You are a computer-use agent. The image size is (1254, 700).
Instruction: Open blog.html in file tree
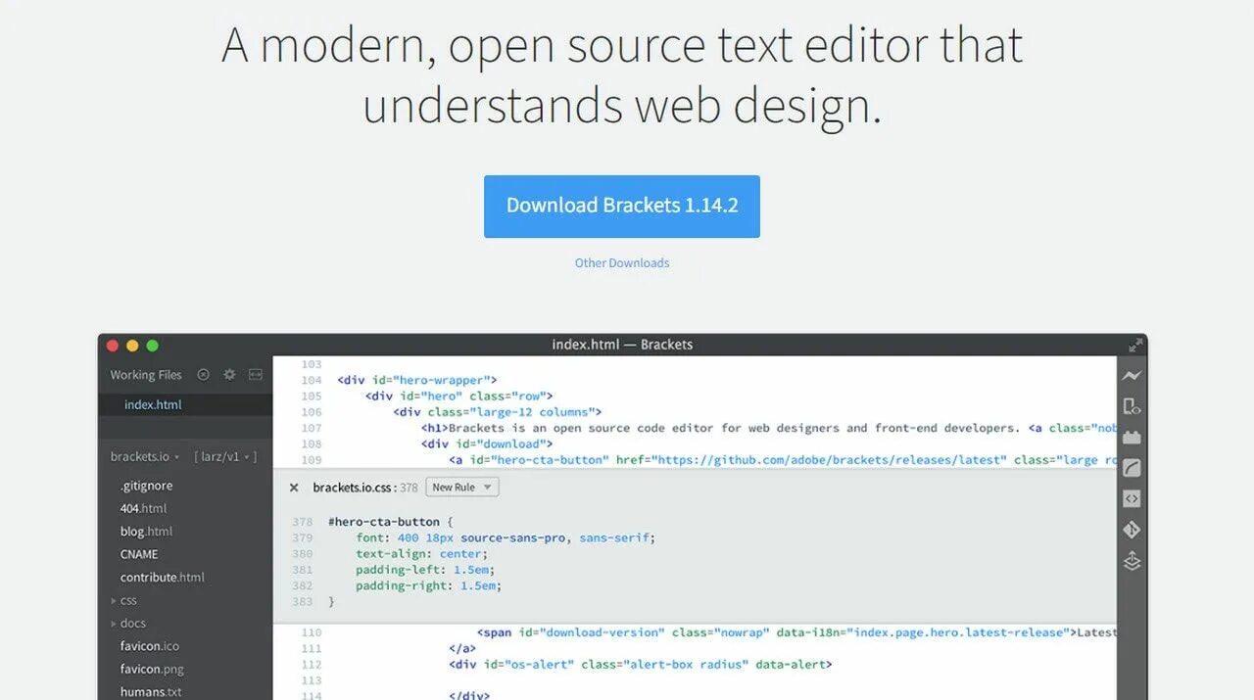[146, 531]
